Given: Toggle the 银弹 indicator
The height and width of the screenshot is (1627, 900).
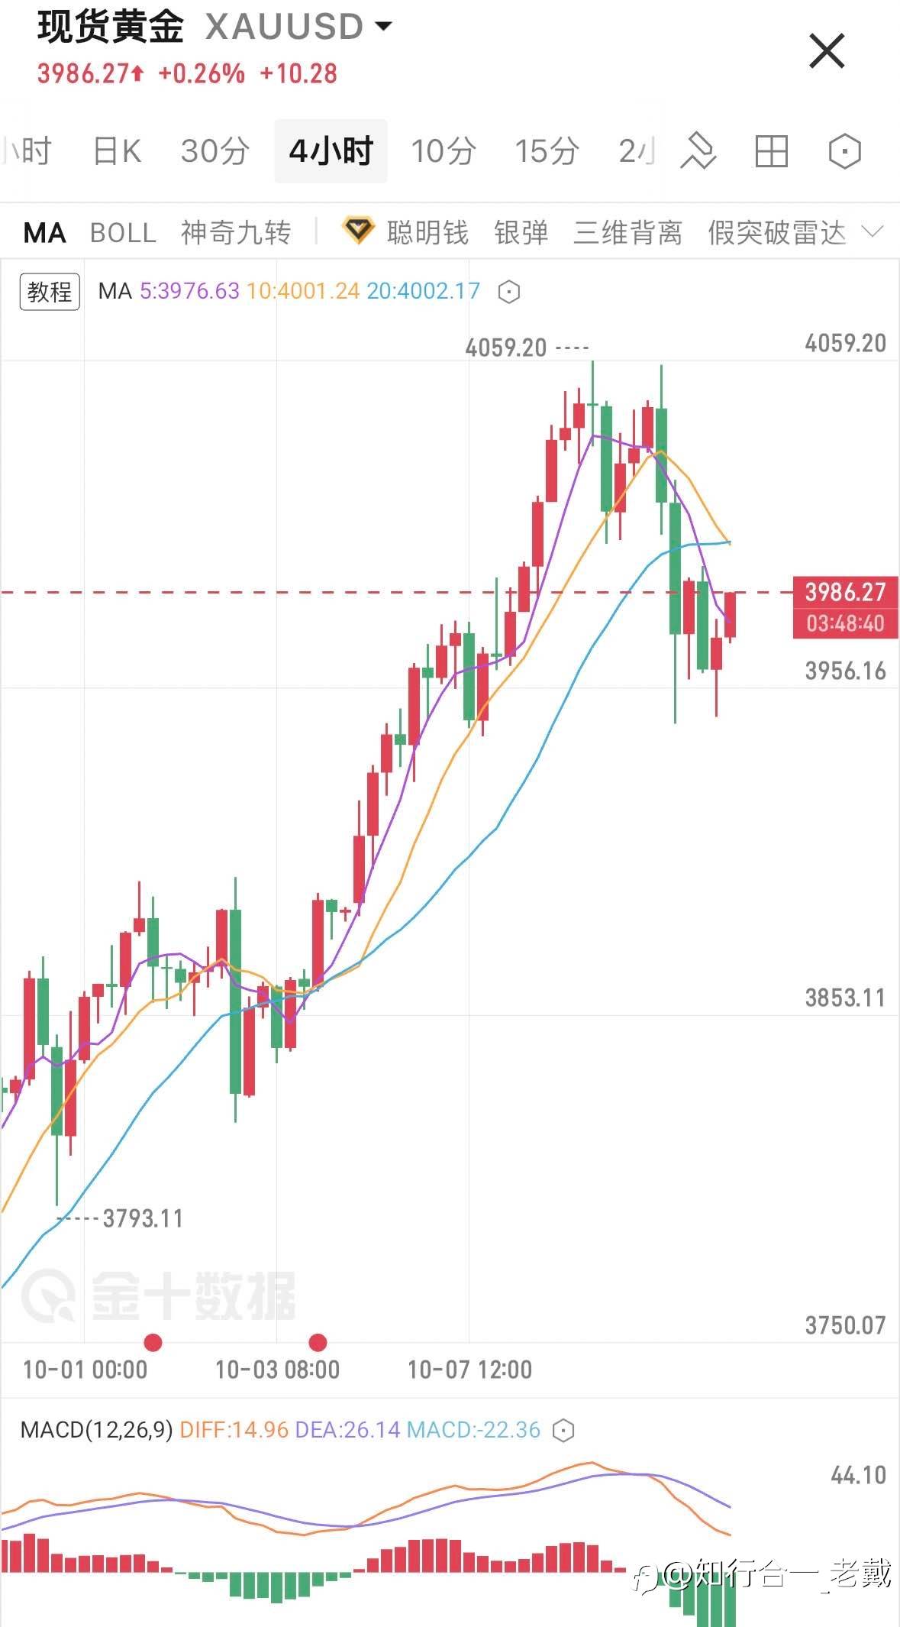Looking at the screenshot, I should (x=521, y=232).
